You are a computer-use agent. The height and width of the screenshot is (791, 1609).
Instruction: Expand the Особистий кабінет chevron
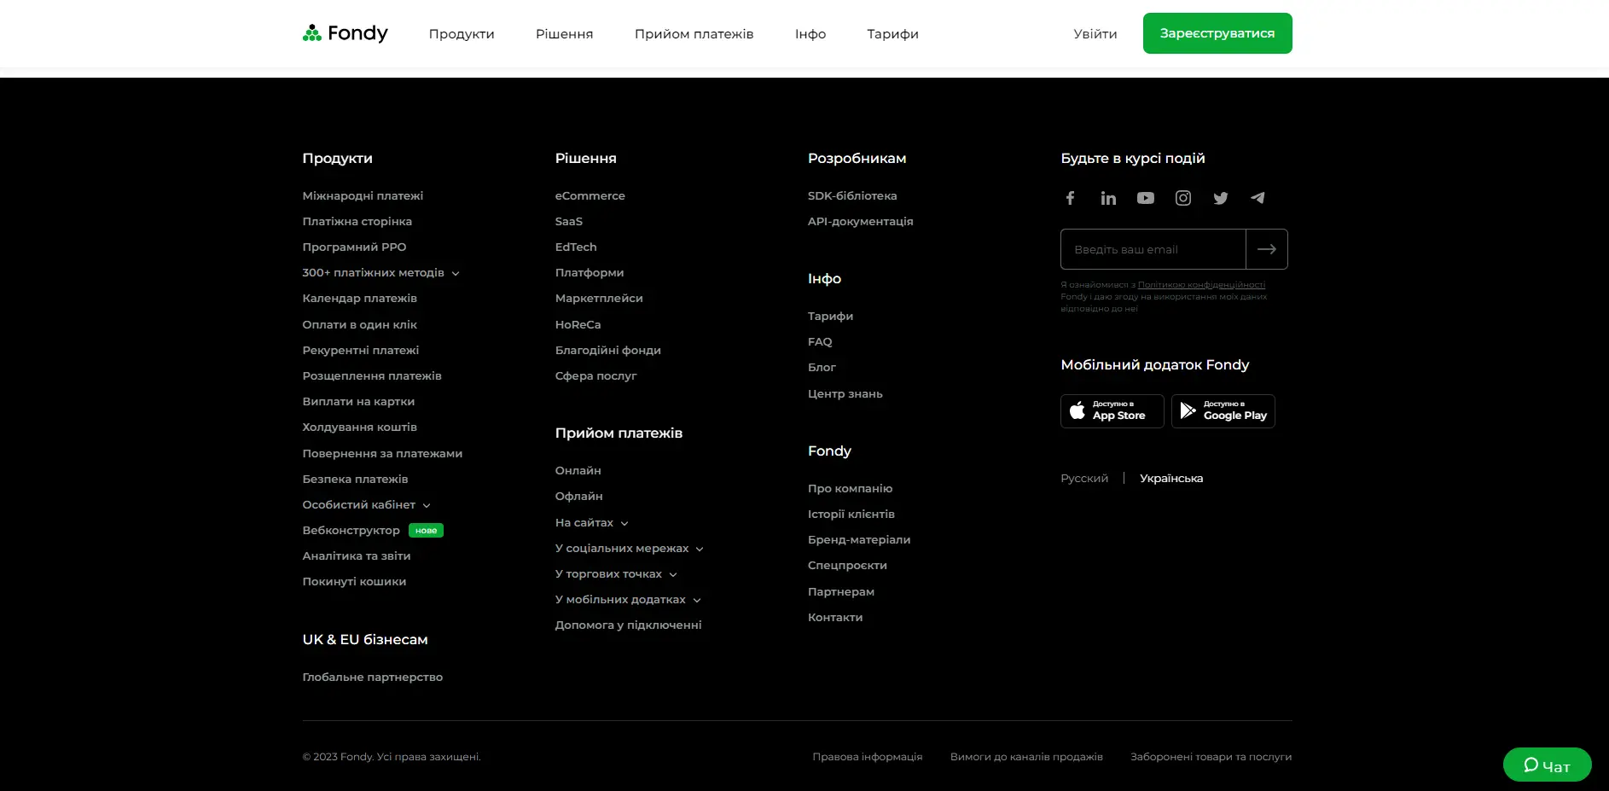coord(427,505)
